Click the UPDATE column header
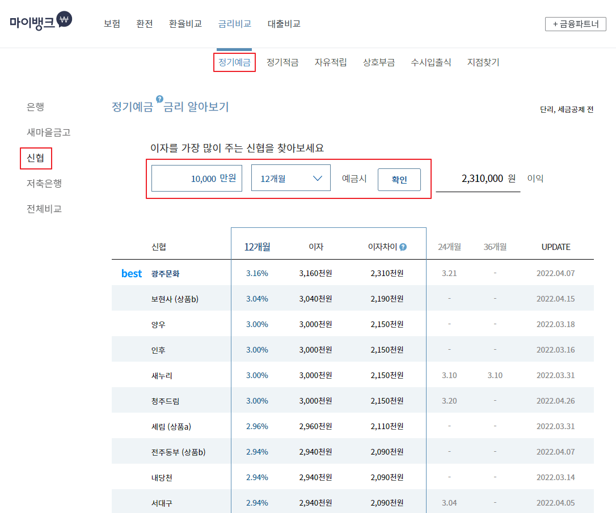The image size is (616, 513). [556, 247]
